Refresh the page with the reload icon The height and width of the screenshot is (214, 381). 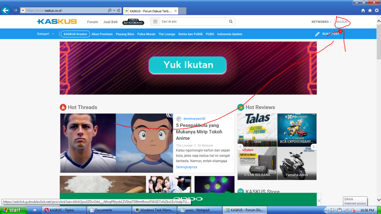click(118, 10)
